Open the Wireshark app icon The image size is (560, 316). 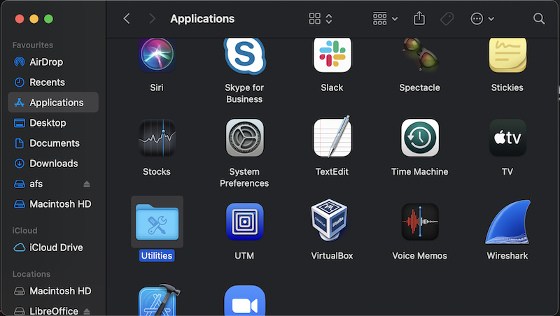[x=507, y=223]
